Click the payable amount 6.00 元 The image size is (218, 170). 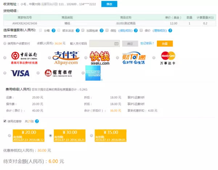(x=56, y=161)
